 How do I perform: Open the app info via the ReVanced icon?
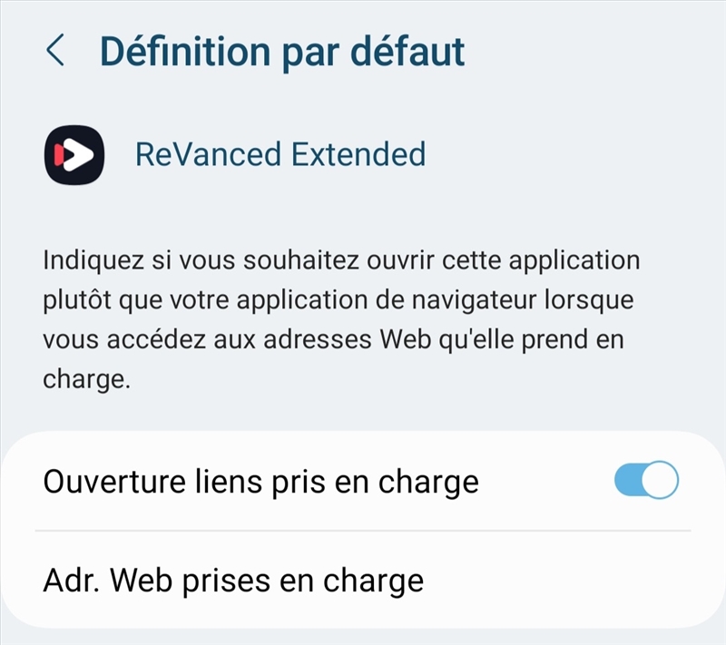(x=74, y=152)
